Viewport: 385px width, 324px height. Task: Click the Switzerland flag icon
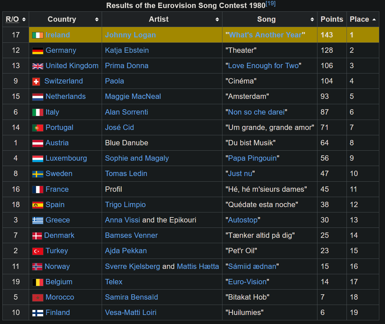pyautogui.click(x=36, y=82)
